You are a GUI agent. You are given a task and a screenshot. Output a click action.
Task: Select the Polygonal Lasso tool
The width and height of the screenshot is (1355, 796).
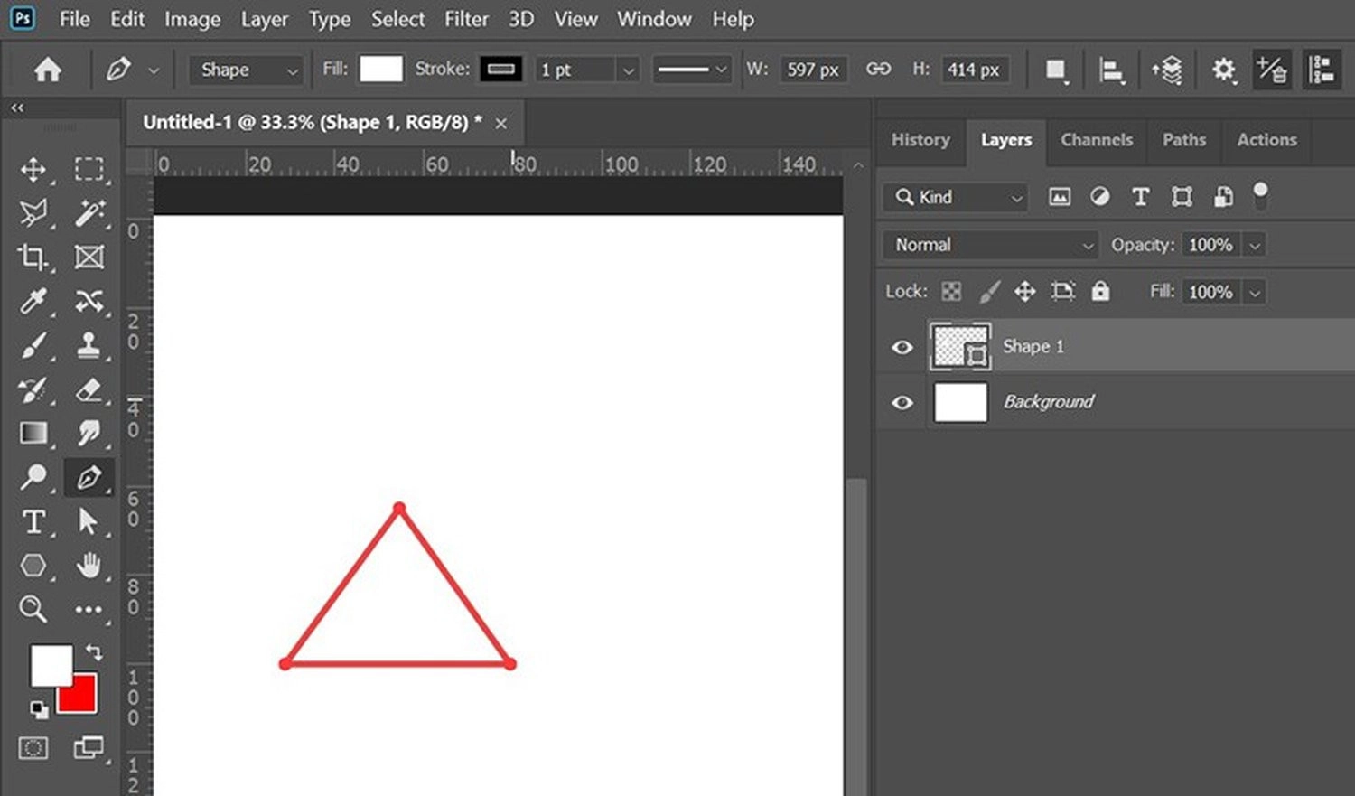coord(33,213)
